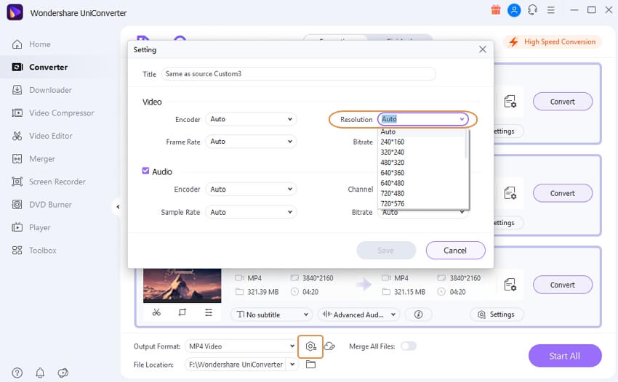
Task: Open the Advanced Audio dropdown
Action: 359,314
